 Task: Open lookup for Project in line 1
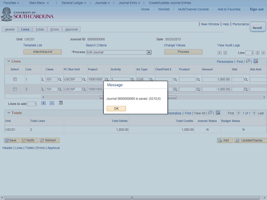107,80
